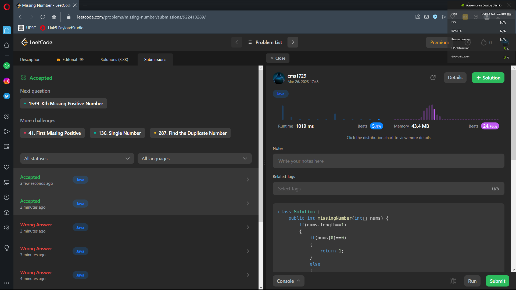The width and height of the screenshot is (516, 290).
Task: Expand the All statuses dropdown
Action: [x=77, y=158]
